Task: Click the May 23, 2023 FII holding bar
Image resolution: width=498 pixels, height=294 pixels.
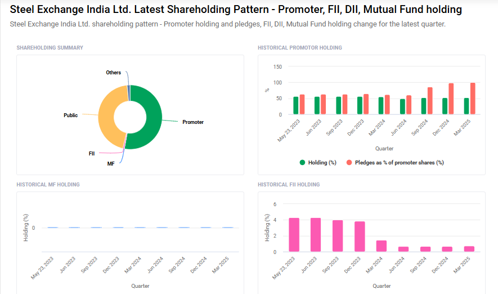Action: click(x=294, y=235)
